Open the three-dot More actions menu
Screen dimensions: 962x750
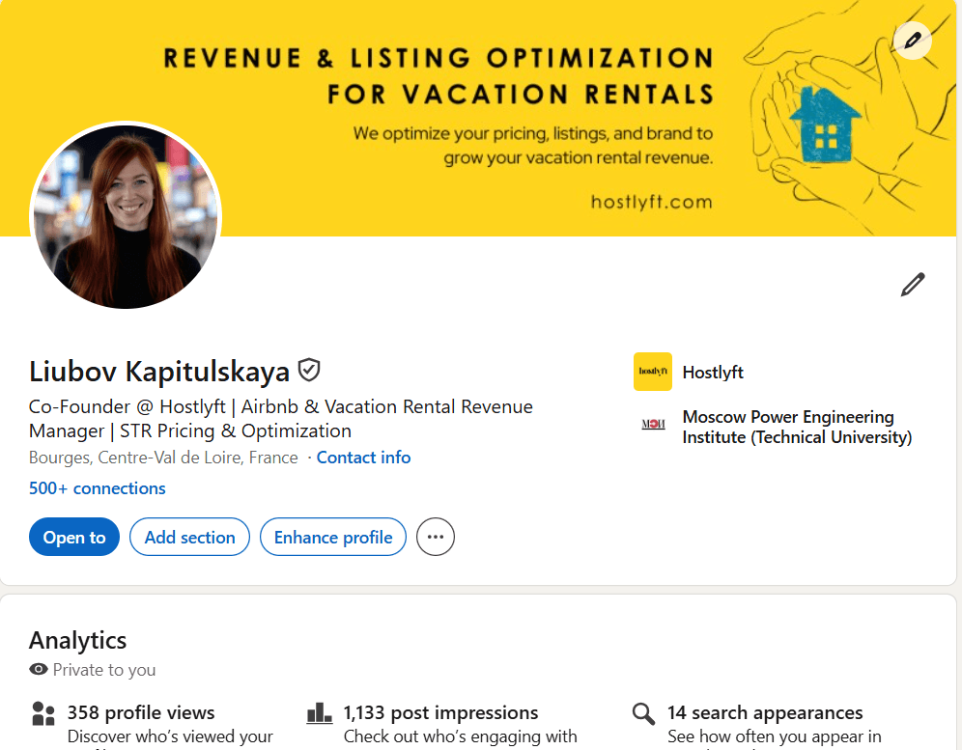click(436, 537)
